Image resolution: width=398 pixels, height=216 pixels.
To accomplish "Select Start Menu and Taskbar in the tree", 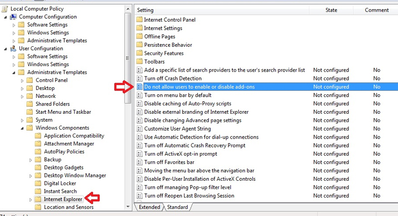I will tap(63, 112).
